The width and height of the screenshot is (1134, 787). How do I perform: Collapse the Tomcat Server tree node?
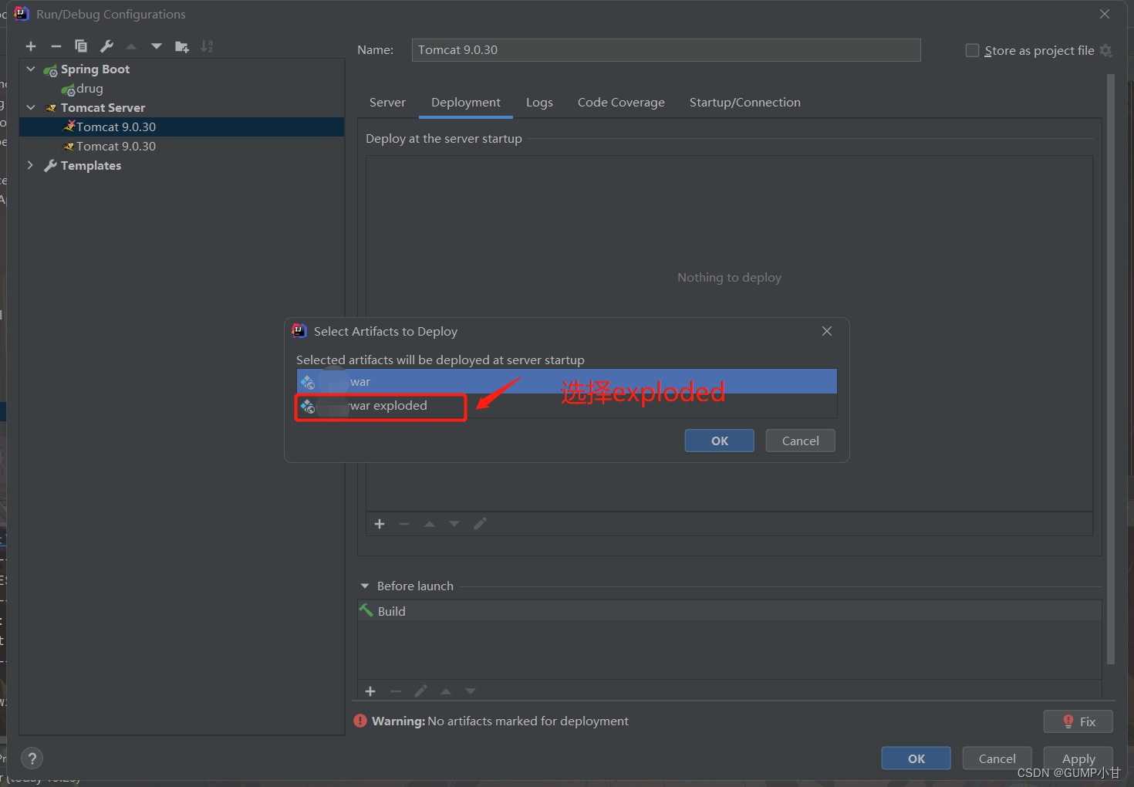pos(31,107)
